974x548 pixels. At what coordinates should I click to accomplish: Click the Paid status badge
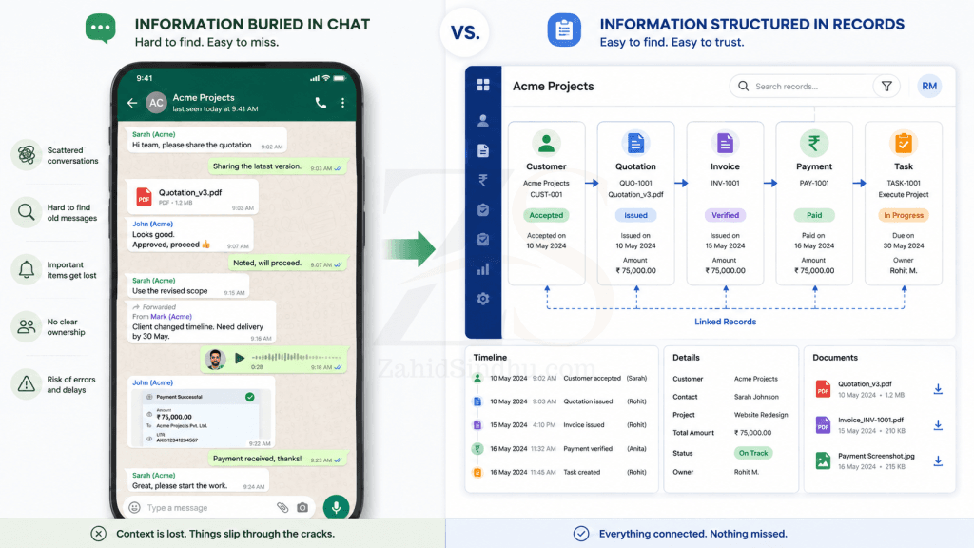point(814,215)
